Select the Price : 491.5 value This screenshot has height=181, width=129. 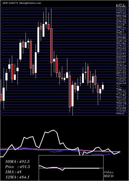[18, 167]
